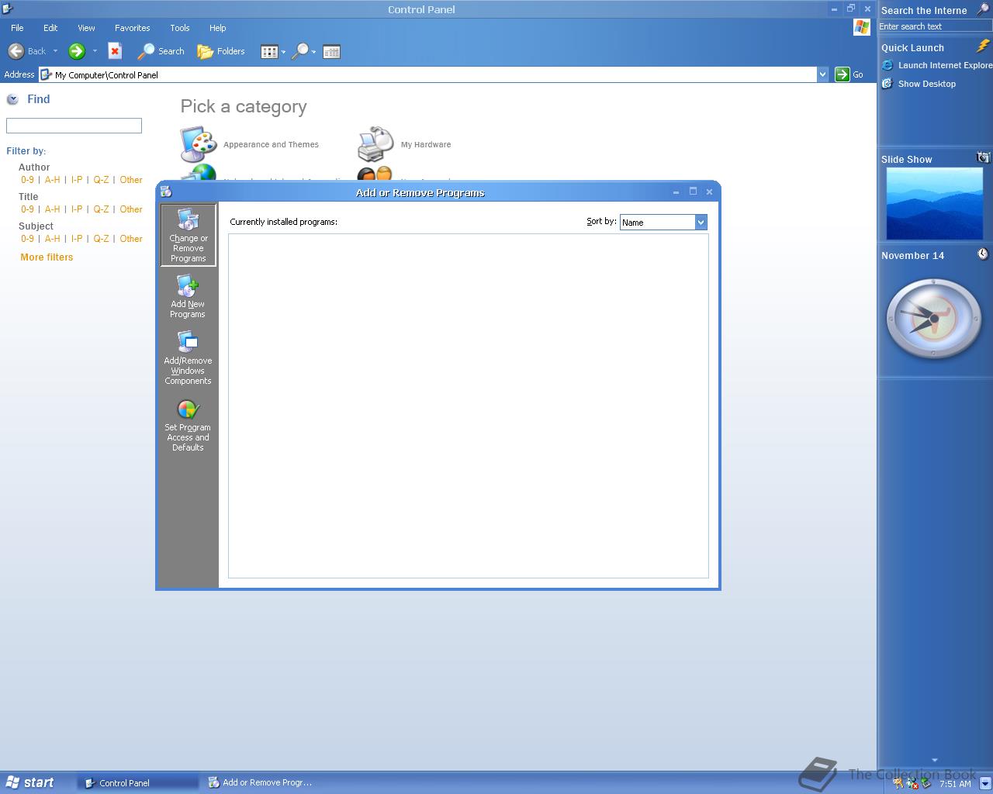Switch to Control Panel taskbar button
The width and height of the screenshot is (993, 794).
coord(138,783)
